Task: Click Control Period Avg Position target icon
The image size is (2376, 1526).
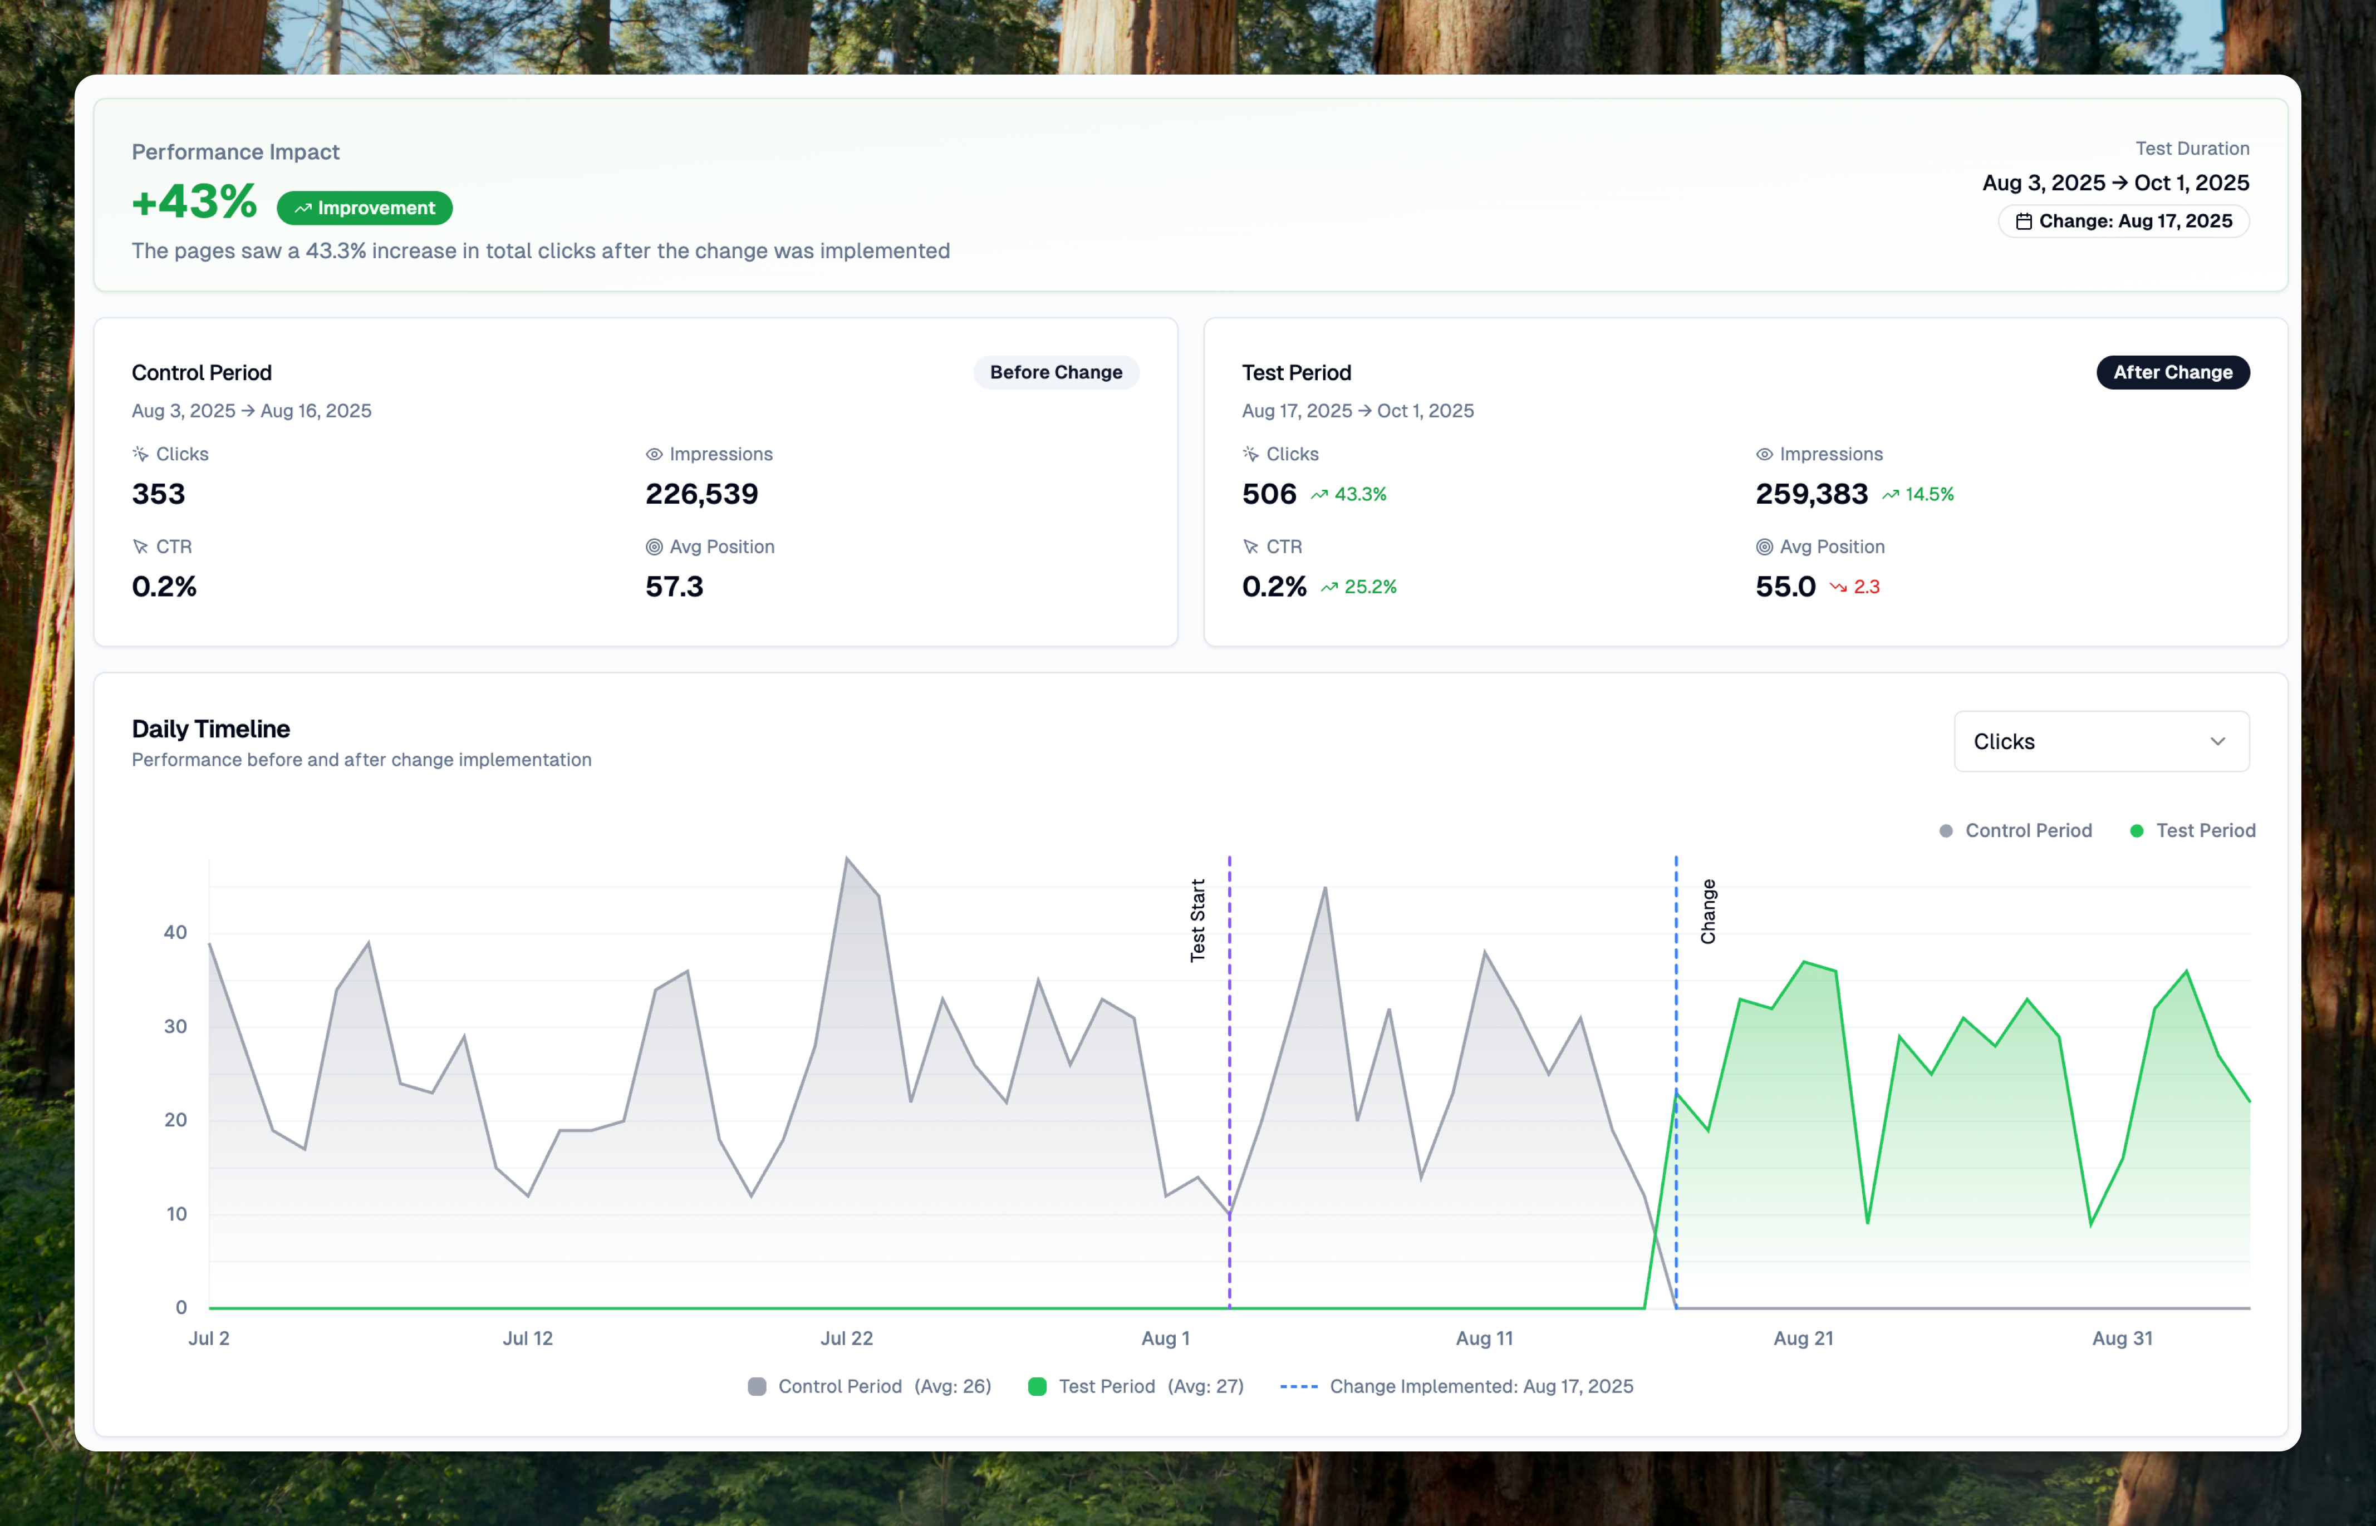Action: click(x=654, y=547)
